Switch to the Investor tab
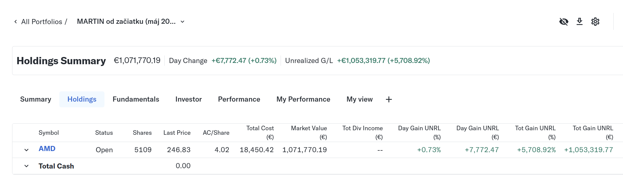 (x=188, y=99)
